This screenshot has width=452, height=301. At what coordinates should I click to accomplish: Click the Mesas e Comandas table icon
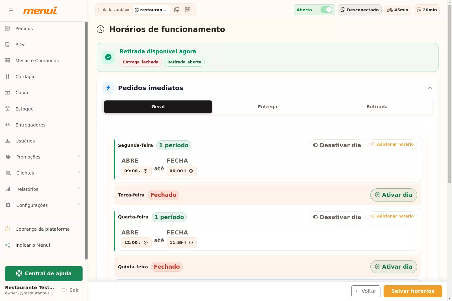pyautogui.click(x=8, y=61)
